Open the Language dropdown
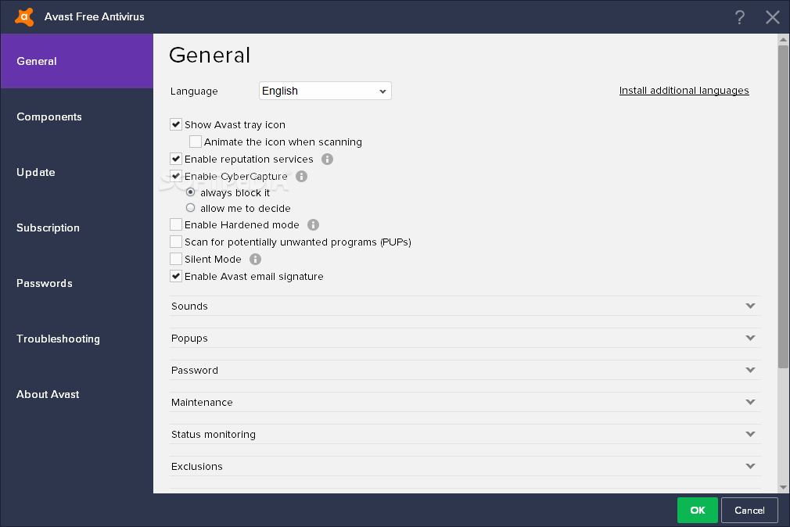 pos(325,91)
